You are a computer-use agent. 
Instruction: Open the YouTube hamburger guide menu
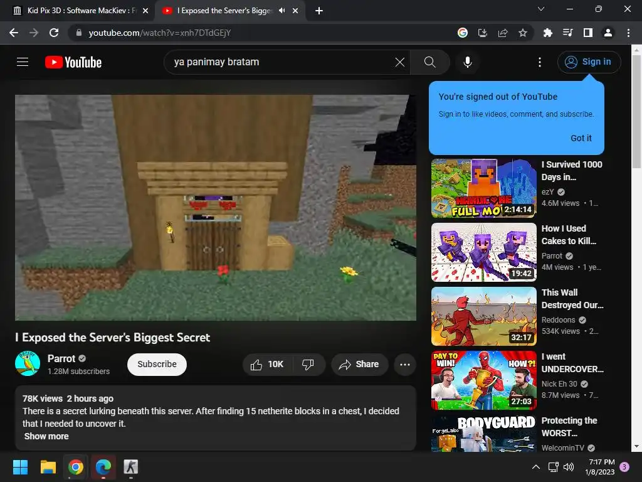[23, 62]
